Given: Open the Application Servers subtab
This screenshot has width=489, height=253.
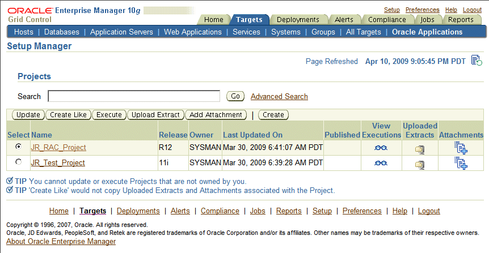Looking at the screenshot, I should [121, 32].
